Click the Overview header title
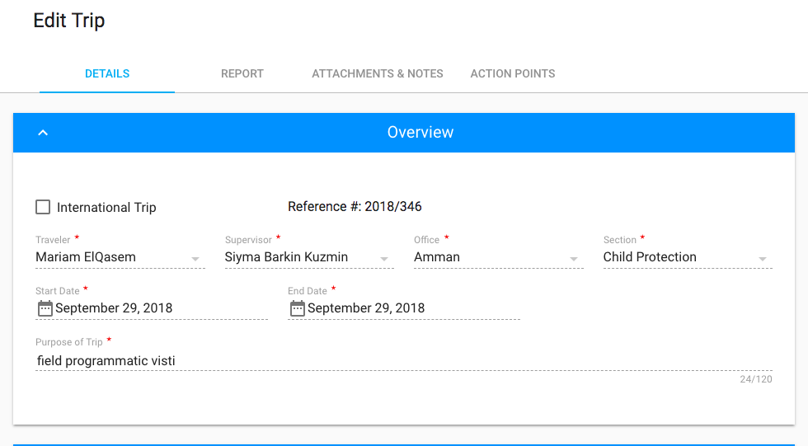The width and height of the screenshot is (808, 446). pyautogui.click(x=420, y=133)
